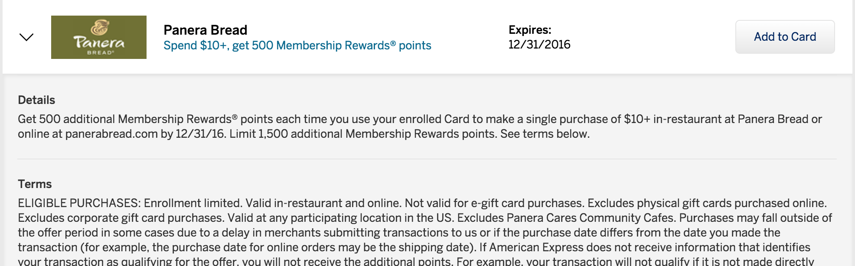Click the Details section heading
The height and width of the screenshot is (266, 855).
[x=36, y=100]
